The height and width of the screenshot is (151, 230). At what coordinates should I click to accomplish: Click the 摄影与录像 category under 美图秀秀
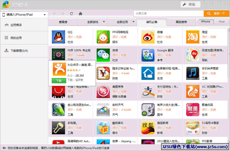pos(119,97)
